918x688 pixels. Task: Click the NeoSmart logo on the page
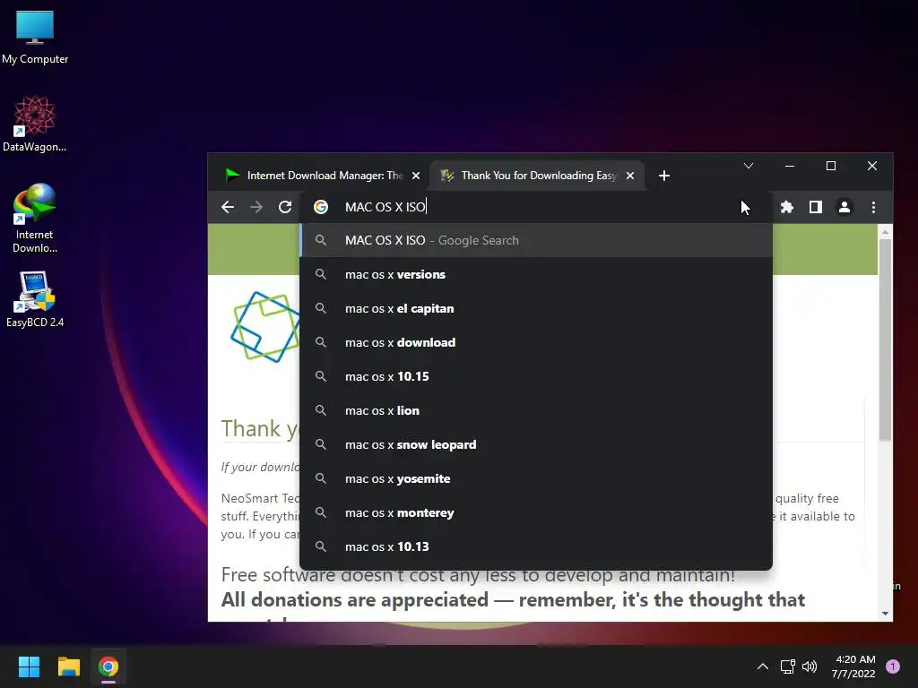pyautogui.click(x=264, y=326)
